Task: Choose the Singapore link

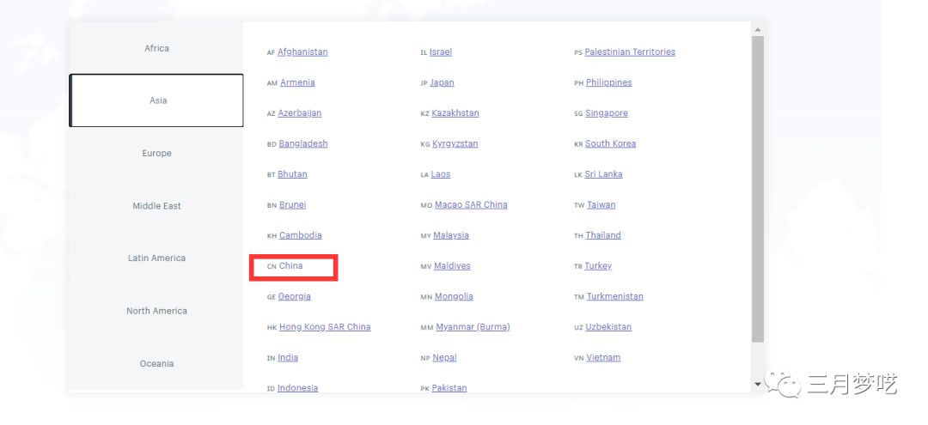Action: click(607, 113)
